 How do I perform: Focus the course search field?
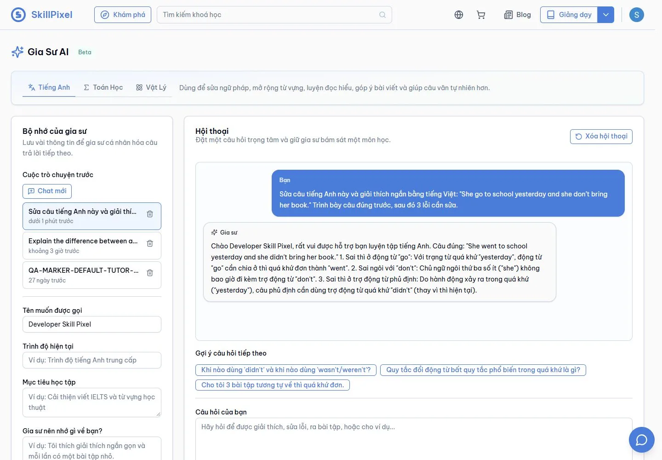coord(274,15)
